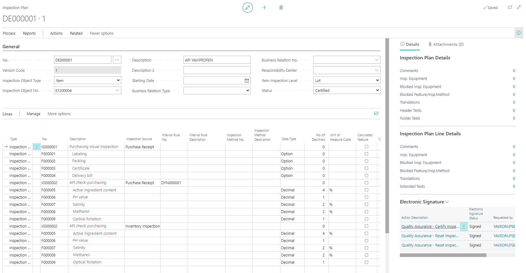The width and height of the screenshot is (526, 273).
Task: Click the plus icon to create new plan
Action: click(264, 8)
